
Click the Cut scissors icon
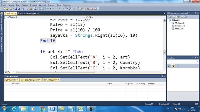click(24, 9)
